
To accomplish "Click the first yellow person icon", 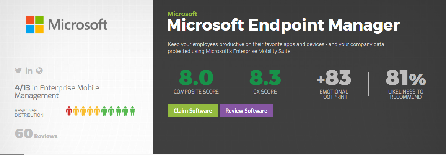I will click(76, 111).
